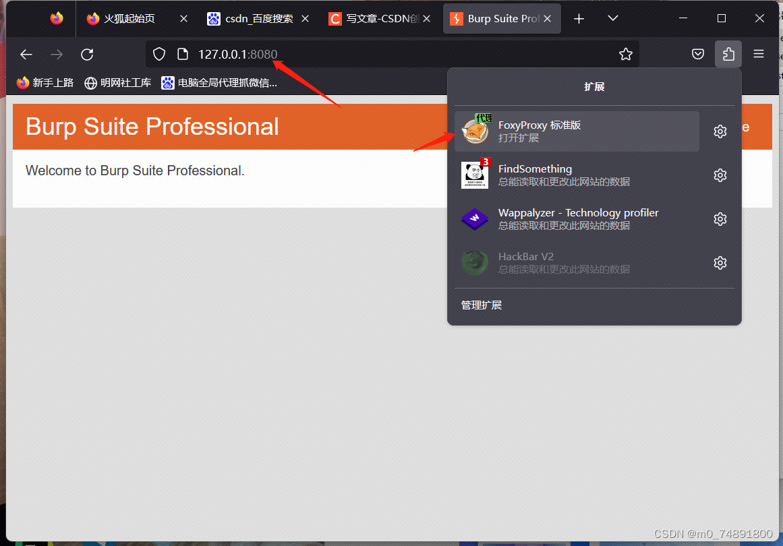
Task: Switch to the csdn_百度搜索 tab
Action: coord(258,18)
